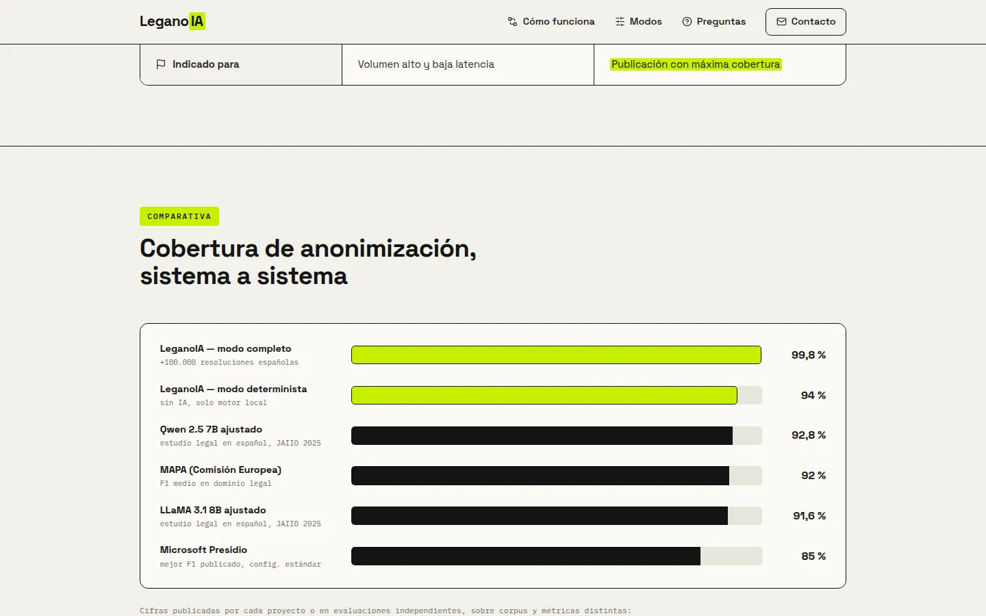Viewport: 986px width, 616px height.
Task: Click the LeganoIA modo completo label
Action: pos(226,348)
